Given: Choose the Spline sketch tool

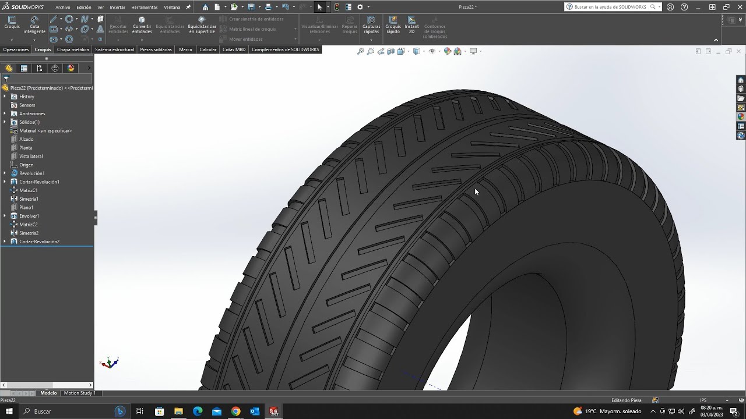Looking at the screenshot, I should click(x=85, y=19).
